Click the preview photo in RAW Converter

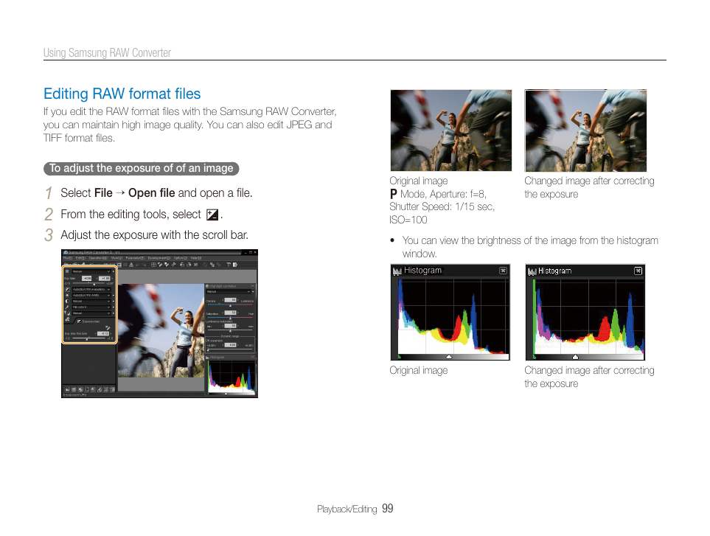(x=161, y=330)
